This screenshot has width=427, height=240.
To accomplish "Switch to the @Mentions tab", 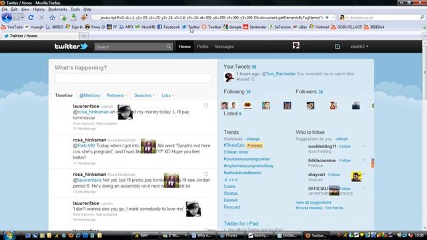I will [89, 95].
